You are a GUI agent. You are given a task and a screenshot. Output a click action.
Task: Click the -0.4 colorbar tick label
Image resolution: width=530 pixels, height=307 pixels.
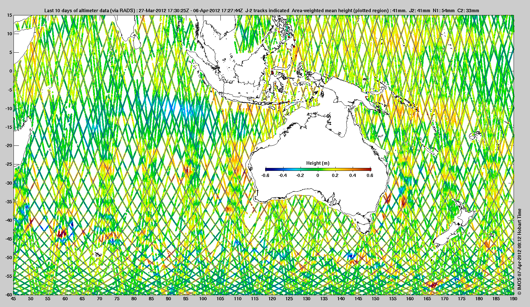[283, 175]
